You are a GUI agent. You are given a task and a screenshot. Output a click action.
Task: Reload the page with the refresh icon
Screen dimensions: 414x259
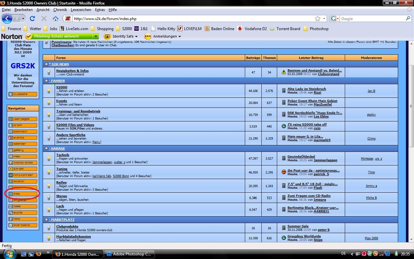[32, 18]
